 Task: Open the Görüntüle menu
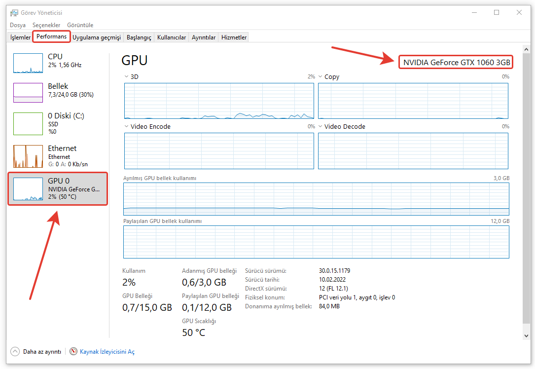[x=80, y=25]
